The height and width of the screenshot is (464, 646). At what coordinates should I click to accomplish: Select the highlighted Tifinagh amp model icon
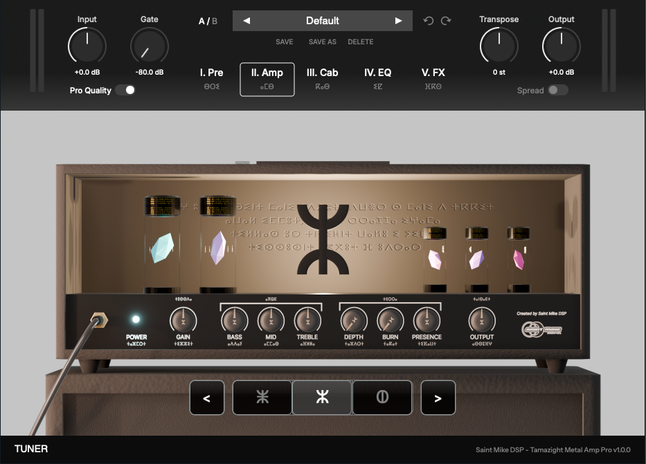point(322,398)
